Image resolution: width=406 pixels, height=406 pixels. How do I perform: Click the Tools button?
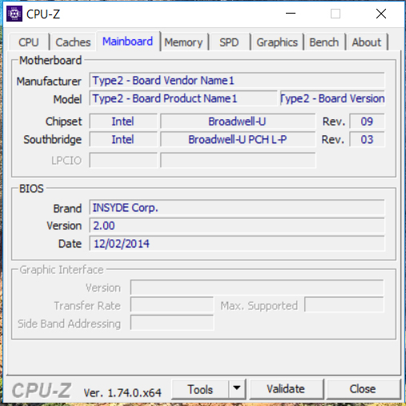click(200, 388)
